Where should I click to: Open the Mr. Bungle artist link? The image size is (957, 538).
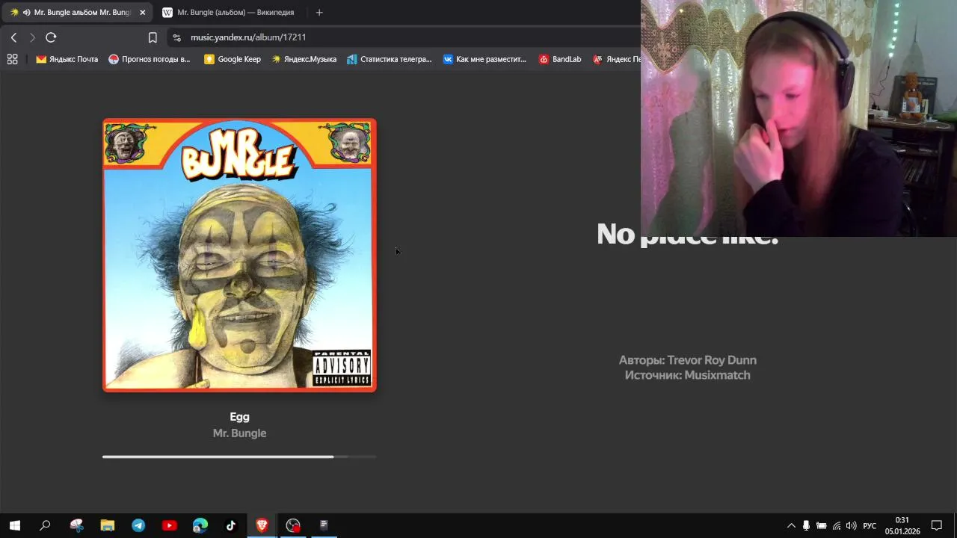click(x=239, y=433)
